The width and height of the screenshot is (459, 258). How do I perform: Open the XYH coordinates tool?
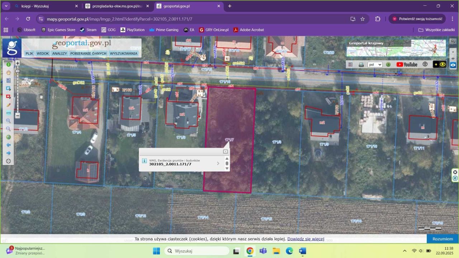(9, 113)
